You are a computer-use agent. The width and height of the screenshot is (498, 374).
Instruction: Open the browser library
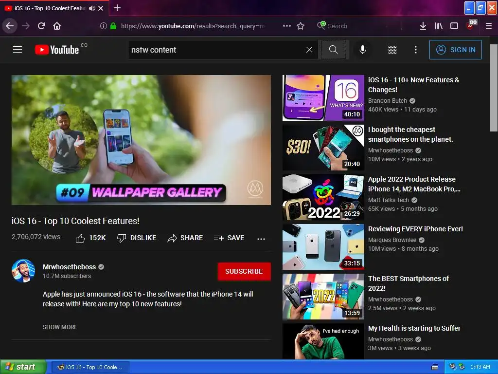click(x=439, y=26)
